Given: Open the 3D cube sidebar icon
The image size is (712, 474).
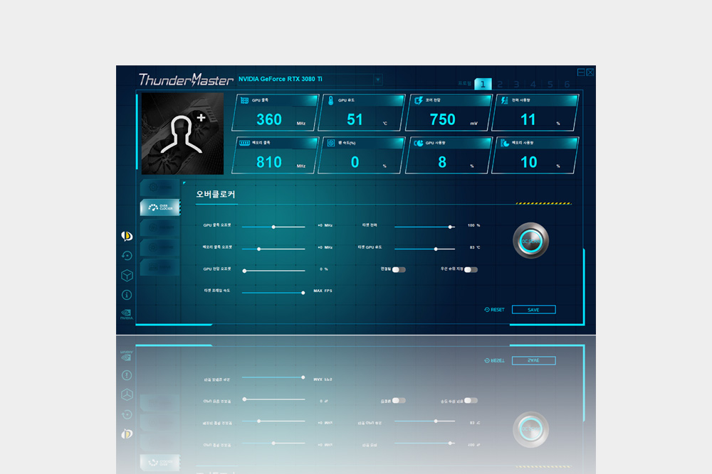Looking at the screenshot, I should (x=127, y=276).
